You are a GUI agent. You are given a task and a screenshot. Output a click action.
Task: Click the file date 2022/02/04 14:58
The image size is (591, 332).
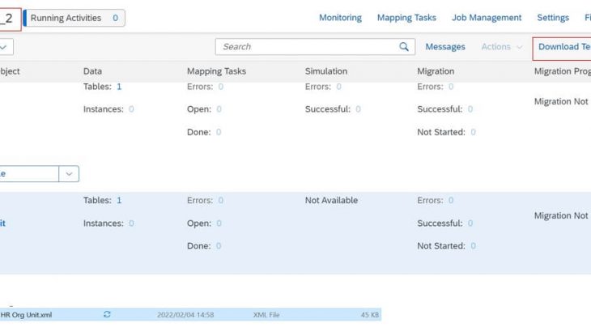click(x=185, y=315)
